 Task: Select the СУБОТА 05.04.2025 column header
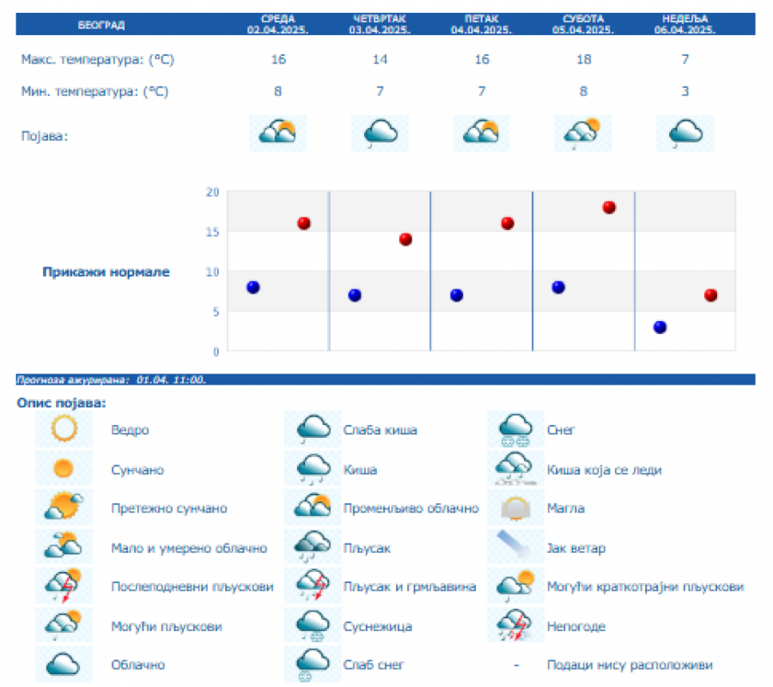(583, 24)
